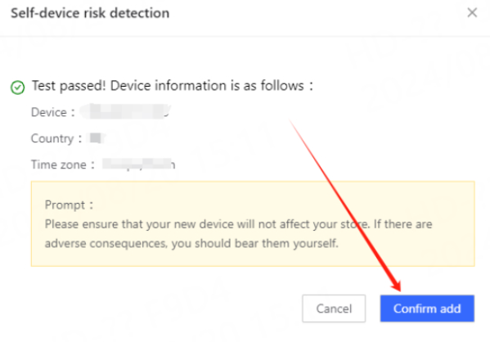The width and height of the screenshot is (490, 342).
Task: Click the word 'add' on blue button
Action: click(450, 308)
